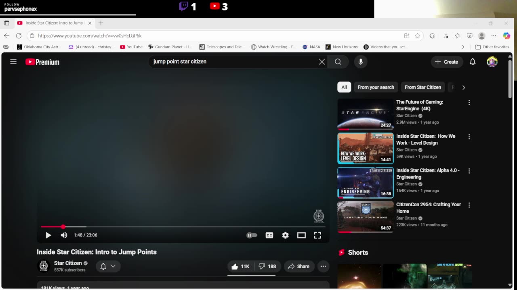This screenshot has width=517, height=290.
Task: Share the video
Action: click(299, 266)
